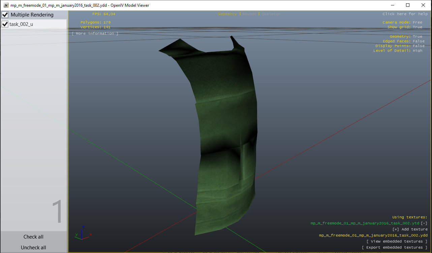Open the Skeleton tab
Screen dimensions: 432x253
tap(271, 14)
